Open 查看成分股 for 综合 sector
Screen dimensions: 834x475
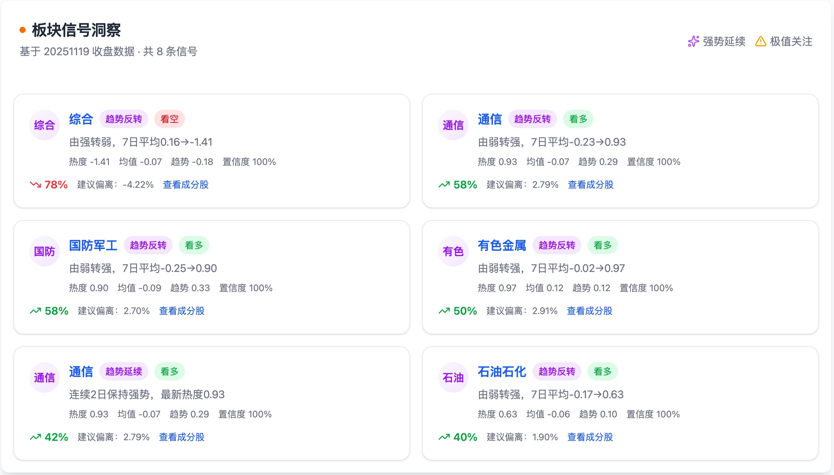pos(185,185)
